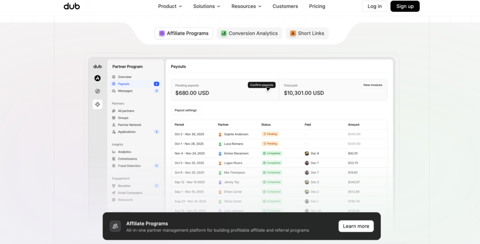Click the Fraud Detection shield icon

tap(113, 166)
